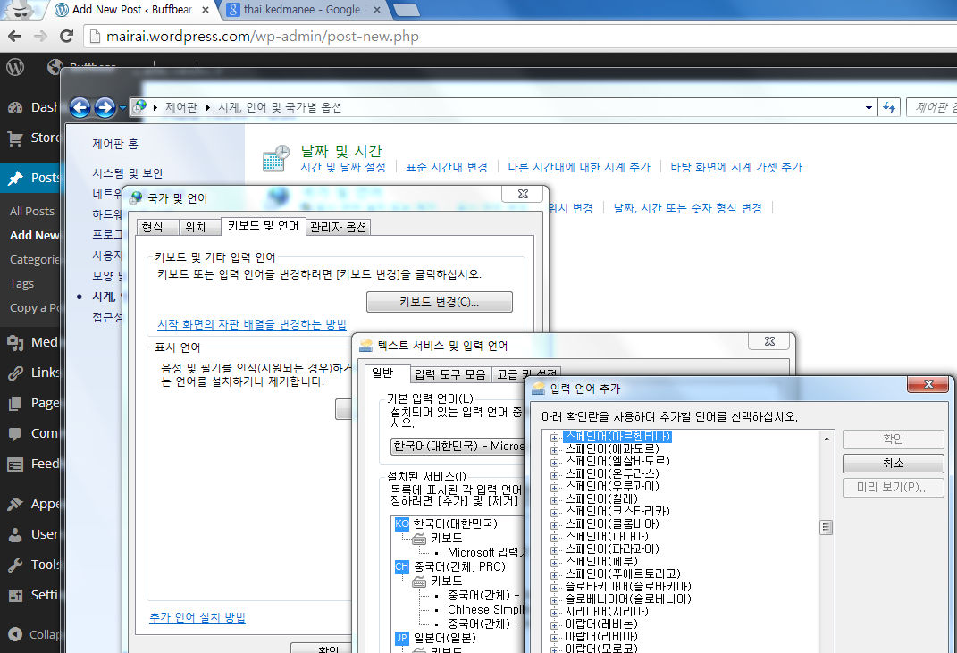This screenshot has width=957, height=653.
Task: Open Tags in WordPress Posts submenu
Action: 22,284
